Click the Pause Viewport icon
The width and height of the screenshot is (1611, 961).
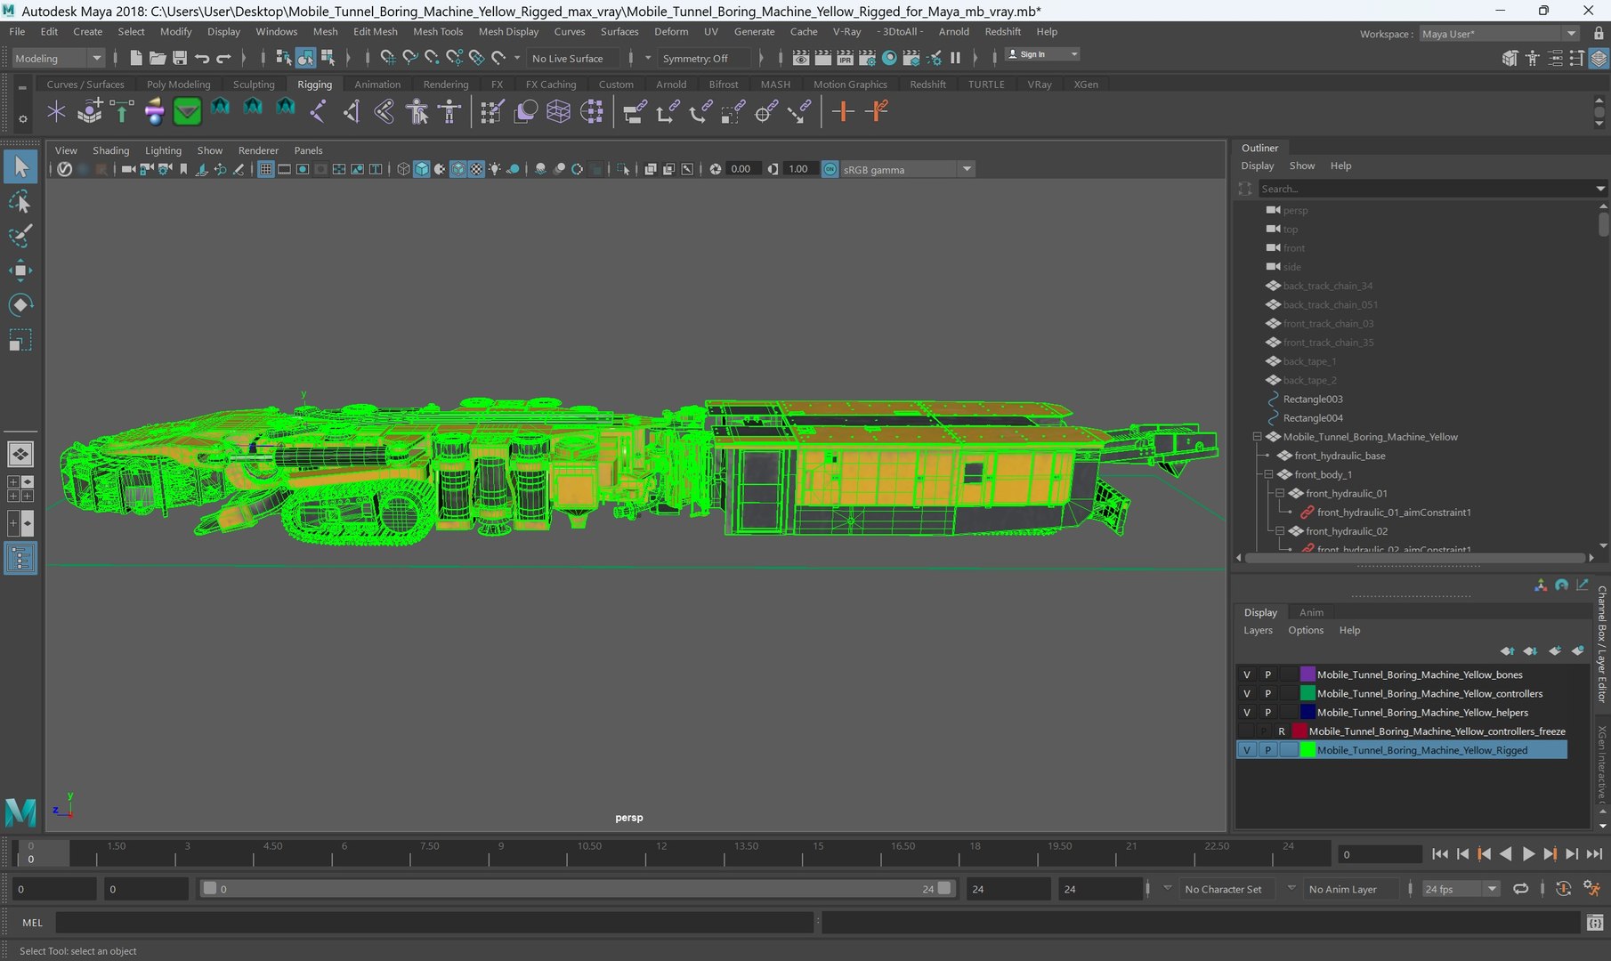(955, 58)
